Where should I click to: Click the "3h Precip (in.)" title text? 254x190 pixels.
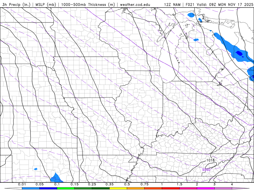click(17, 4)
